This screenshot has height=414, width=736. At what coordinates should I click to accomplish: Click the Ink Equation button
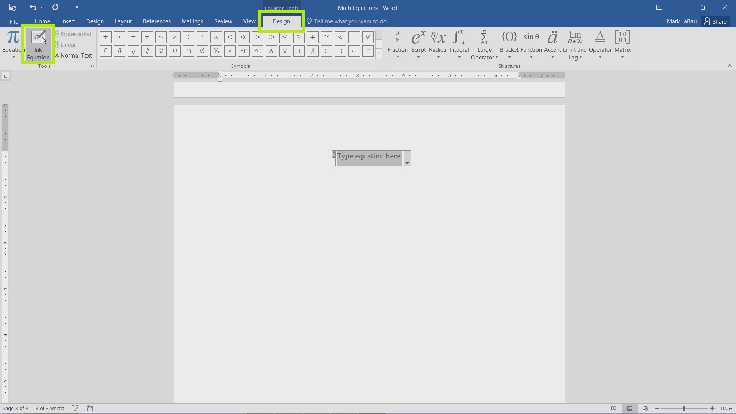point(38,44)
